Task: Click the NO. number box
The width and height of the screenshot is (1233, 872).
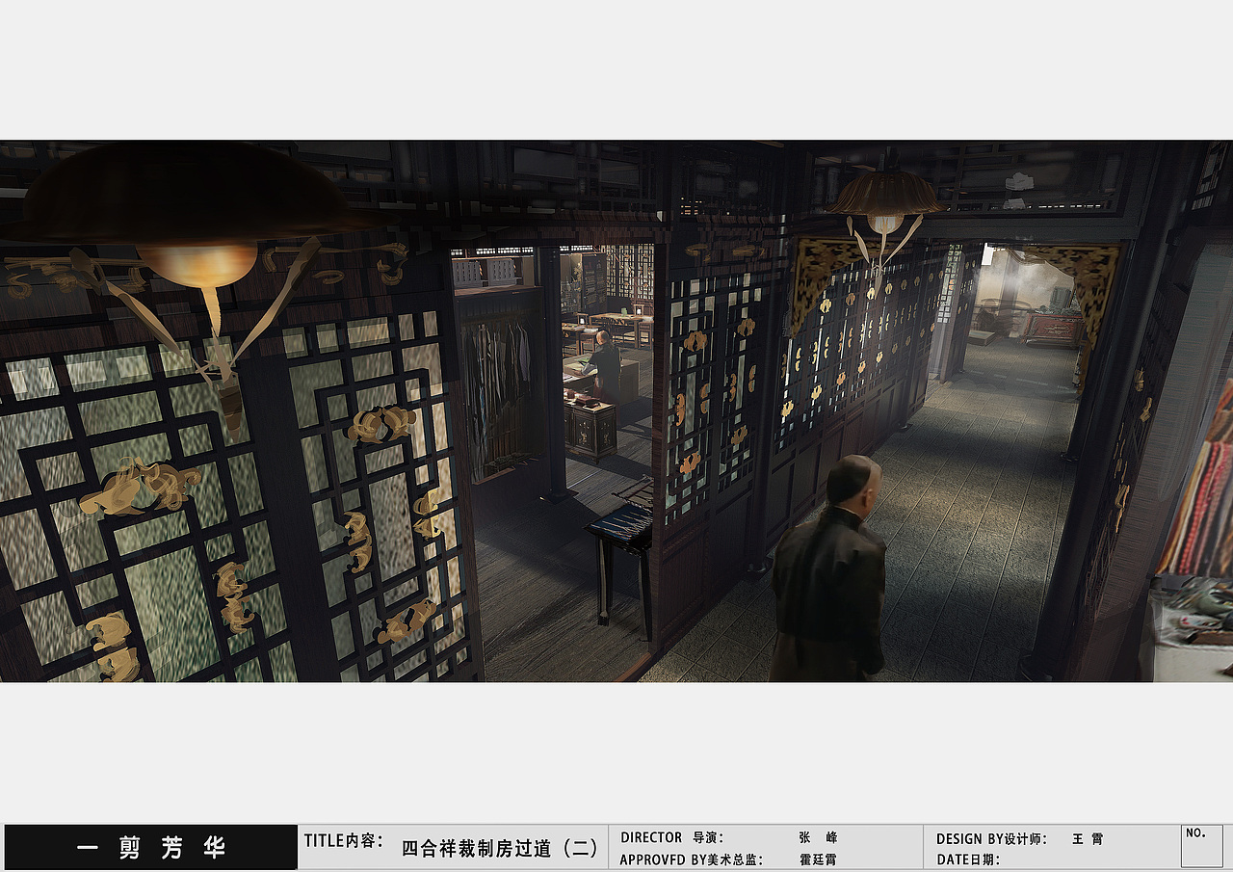Action: (x=1201, y=846)
